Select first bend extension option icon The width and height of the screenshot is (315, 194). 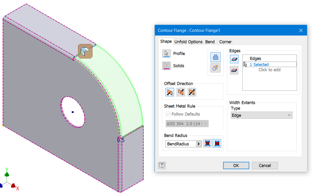pos(207,144)
